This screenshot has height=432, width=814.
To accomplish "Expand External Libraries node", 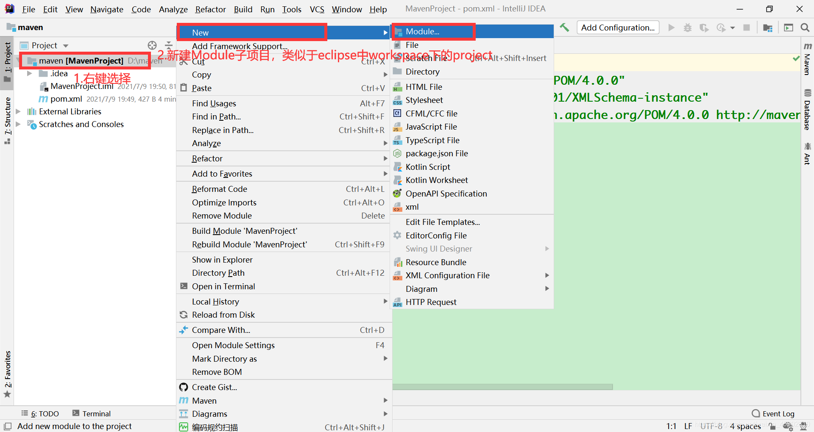I will point(18,111).
